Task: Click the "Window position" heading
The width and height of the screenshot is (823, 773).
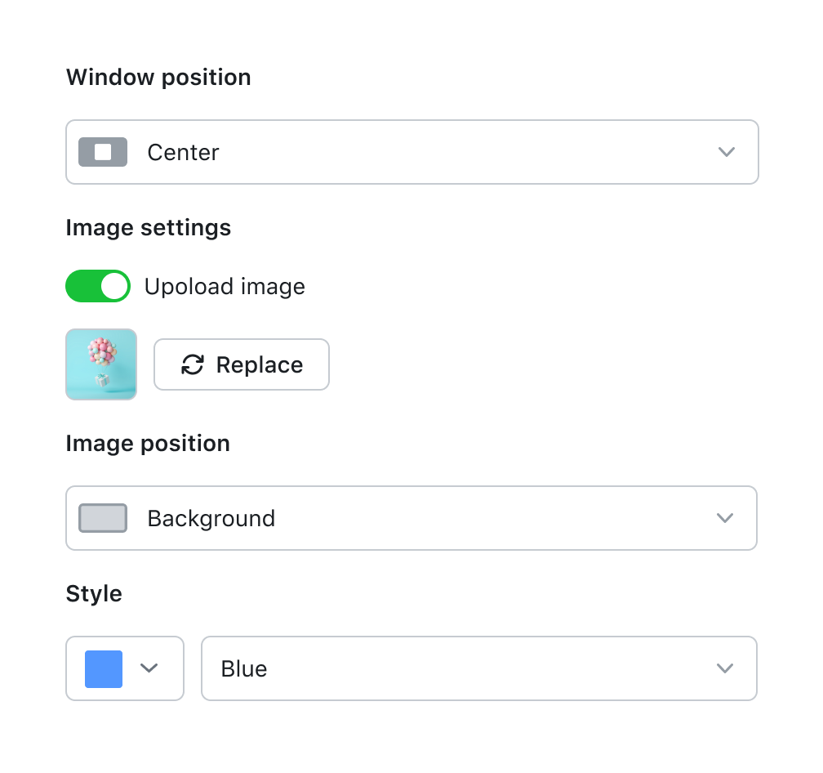Action: point(158,78)
